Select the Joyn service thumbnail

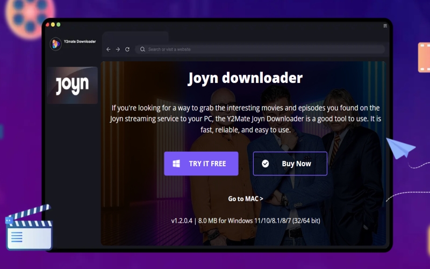point(73,85)
